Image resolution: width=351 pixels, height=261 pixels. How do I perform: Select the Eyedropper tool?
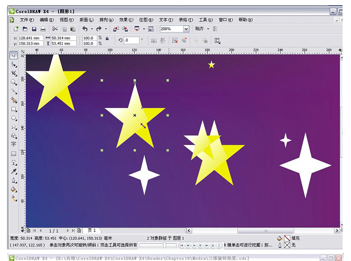coord(14,172)
